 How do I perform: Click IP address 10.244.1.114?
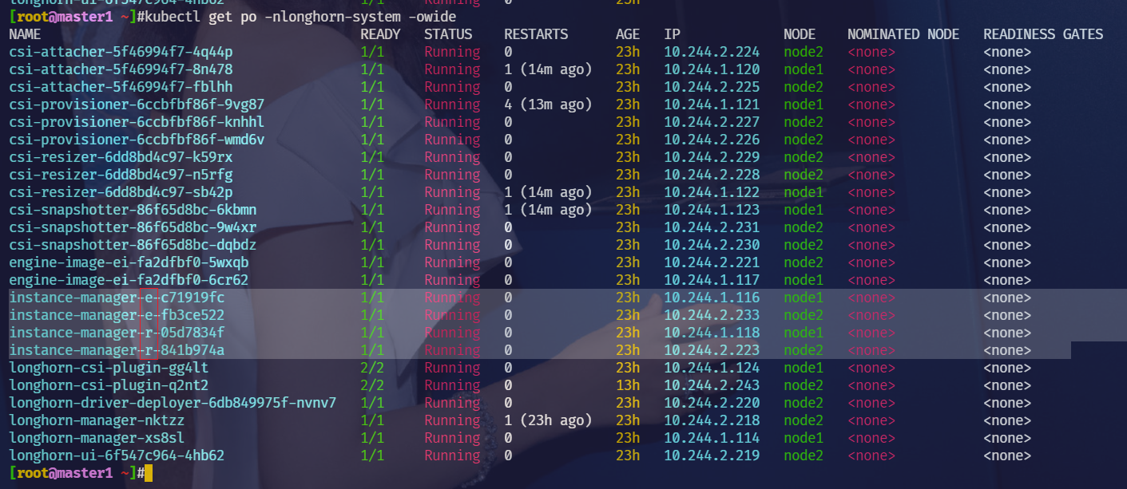[712, 438]
